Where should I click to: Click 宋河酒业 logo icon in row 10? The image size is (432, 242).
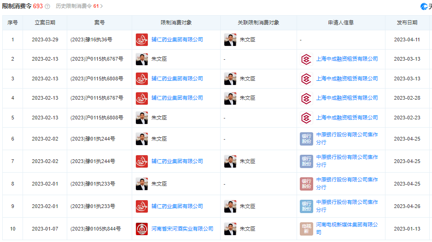(x=141, y=229)
